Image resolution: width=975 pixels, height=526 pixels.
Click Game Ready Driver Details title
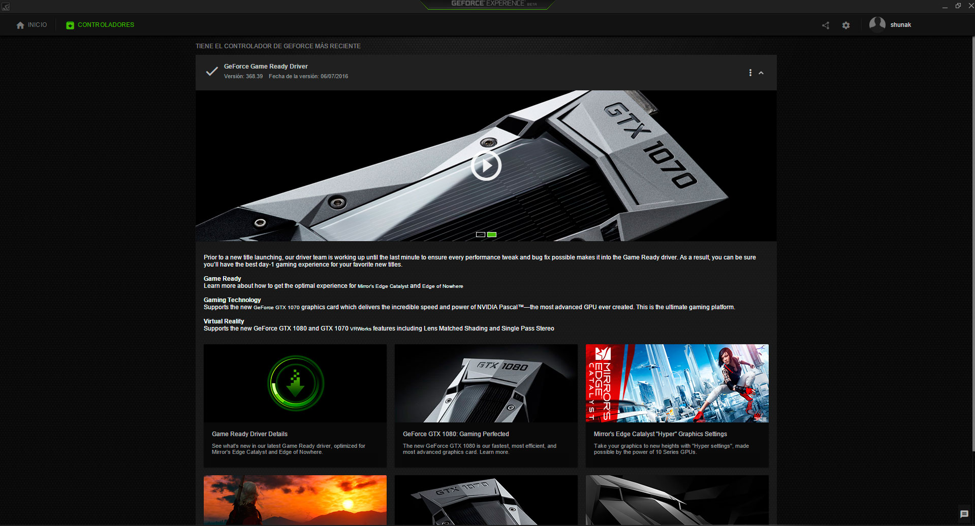coord(249,434)
